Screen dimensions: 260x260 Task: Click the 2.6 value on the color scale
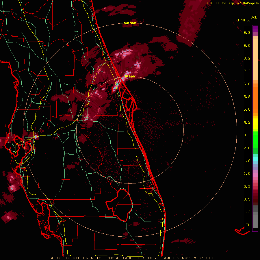[x=247, y=148]
